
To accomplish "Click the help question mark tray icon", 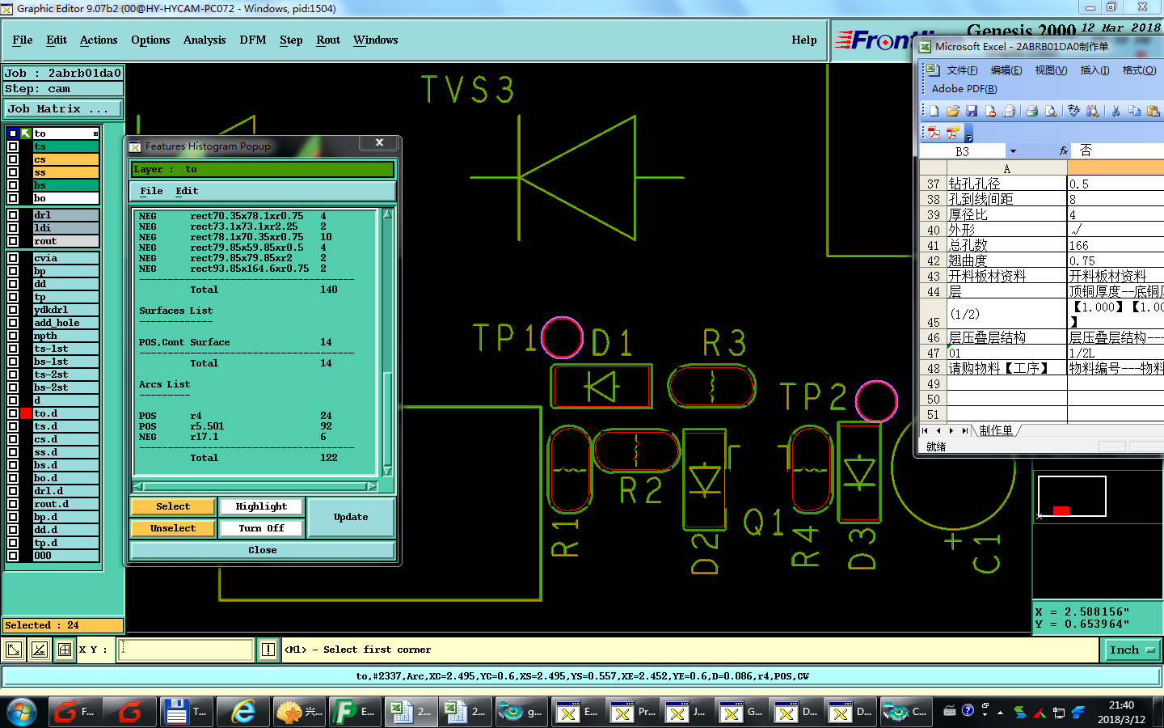I will (968, 711).
